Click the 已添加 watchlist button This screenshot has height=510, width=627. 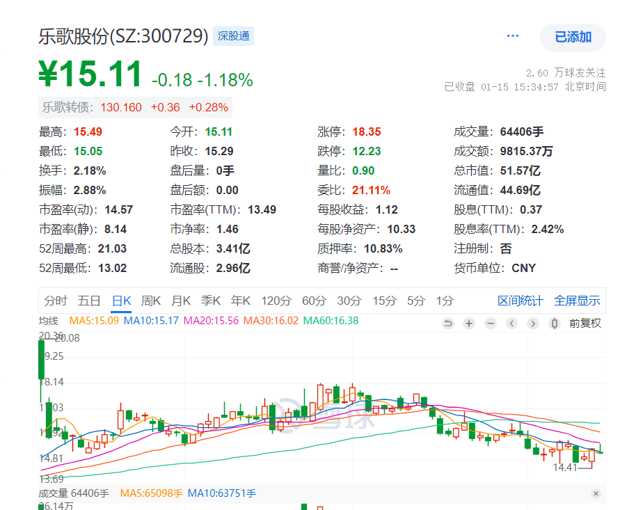(x=573, y=37)
